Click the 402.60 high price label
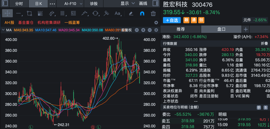 [110, 38]
